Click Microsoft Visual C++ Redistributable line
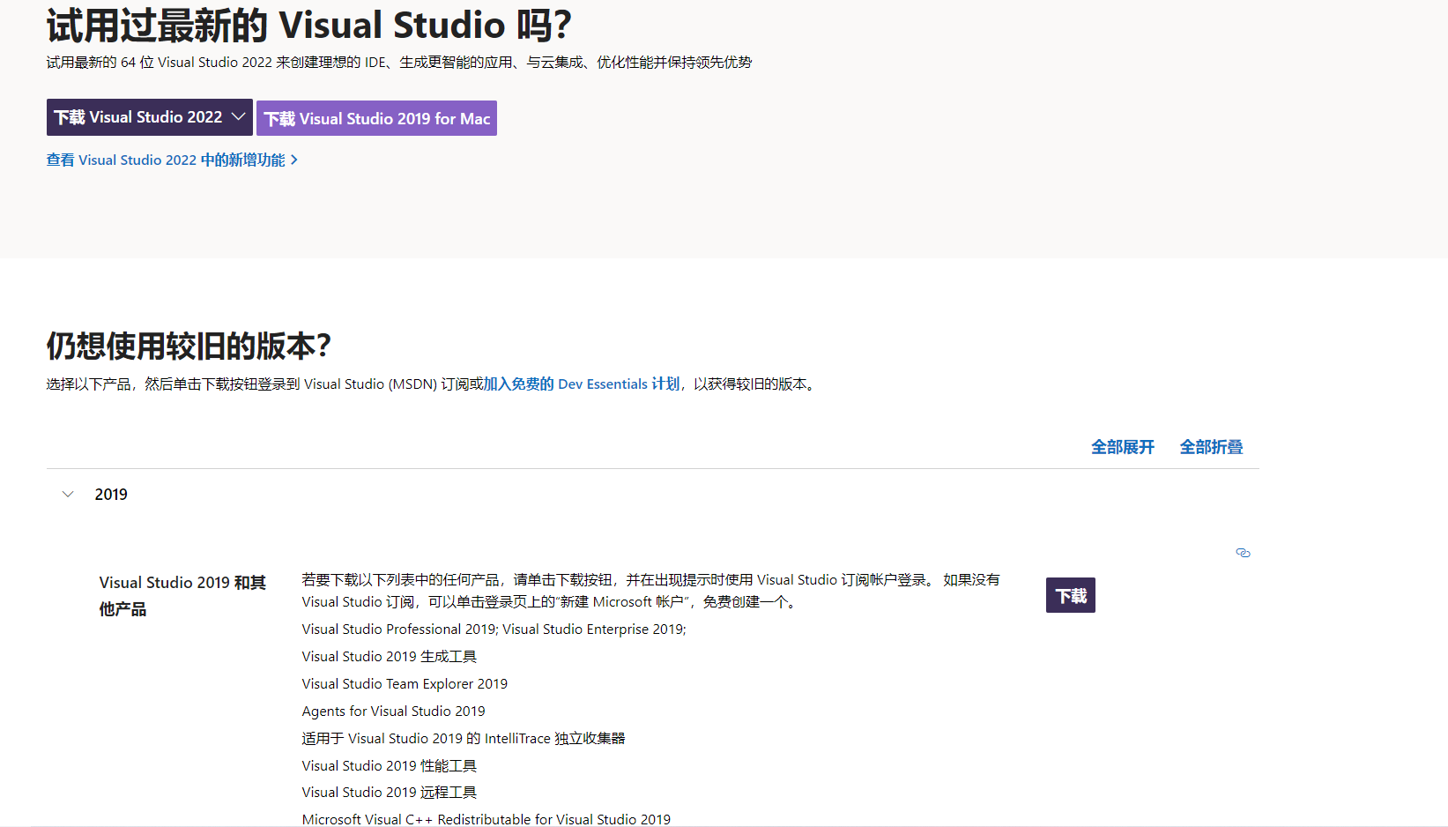 486,819
